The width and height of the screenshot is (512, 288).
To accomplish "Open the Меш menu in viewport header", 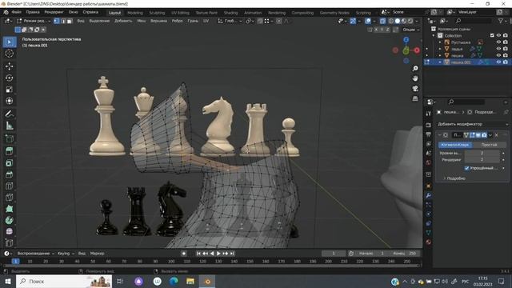I will pos(142,21).
